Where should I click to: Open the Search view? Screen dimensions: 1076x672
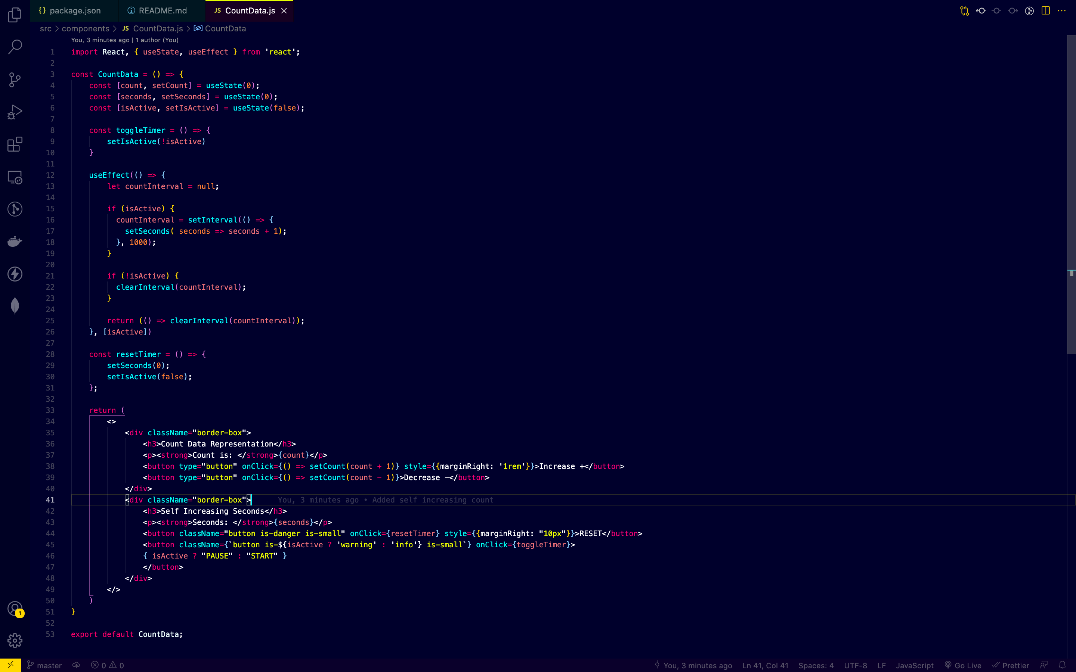click(x=14, y=47)
